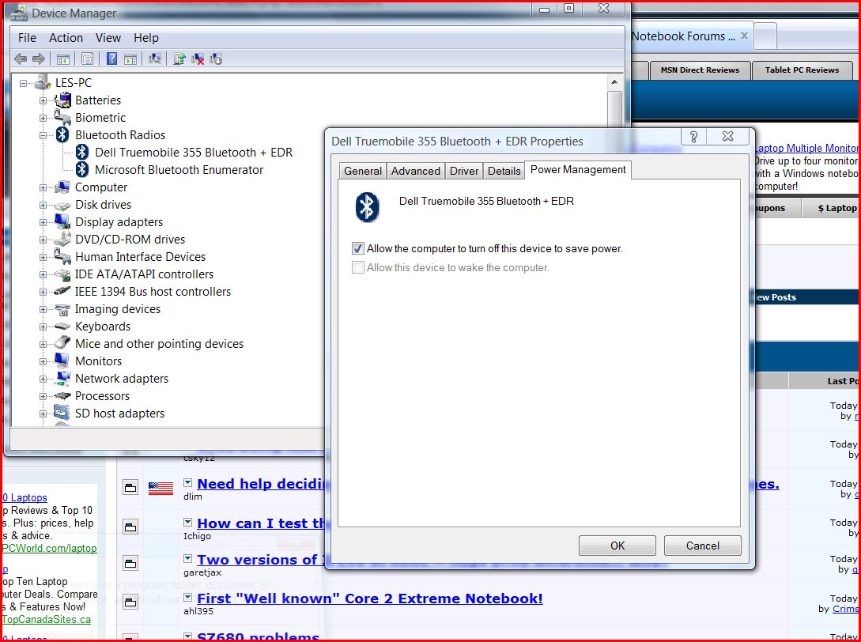Click the Processors category icon
This screenshot has width=861, height=642.
pos(62,395)
